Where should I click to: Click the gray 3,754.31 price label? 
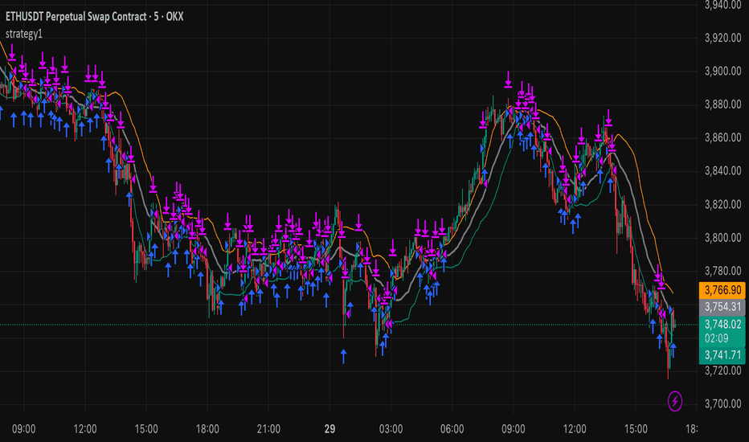pos(722,307)
